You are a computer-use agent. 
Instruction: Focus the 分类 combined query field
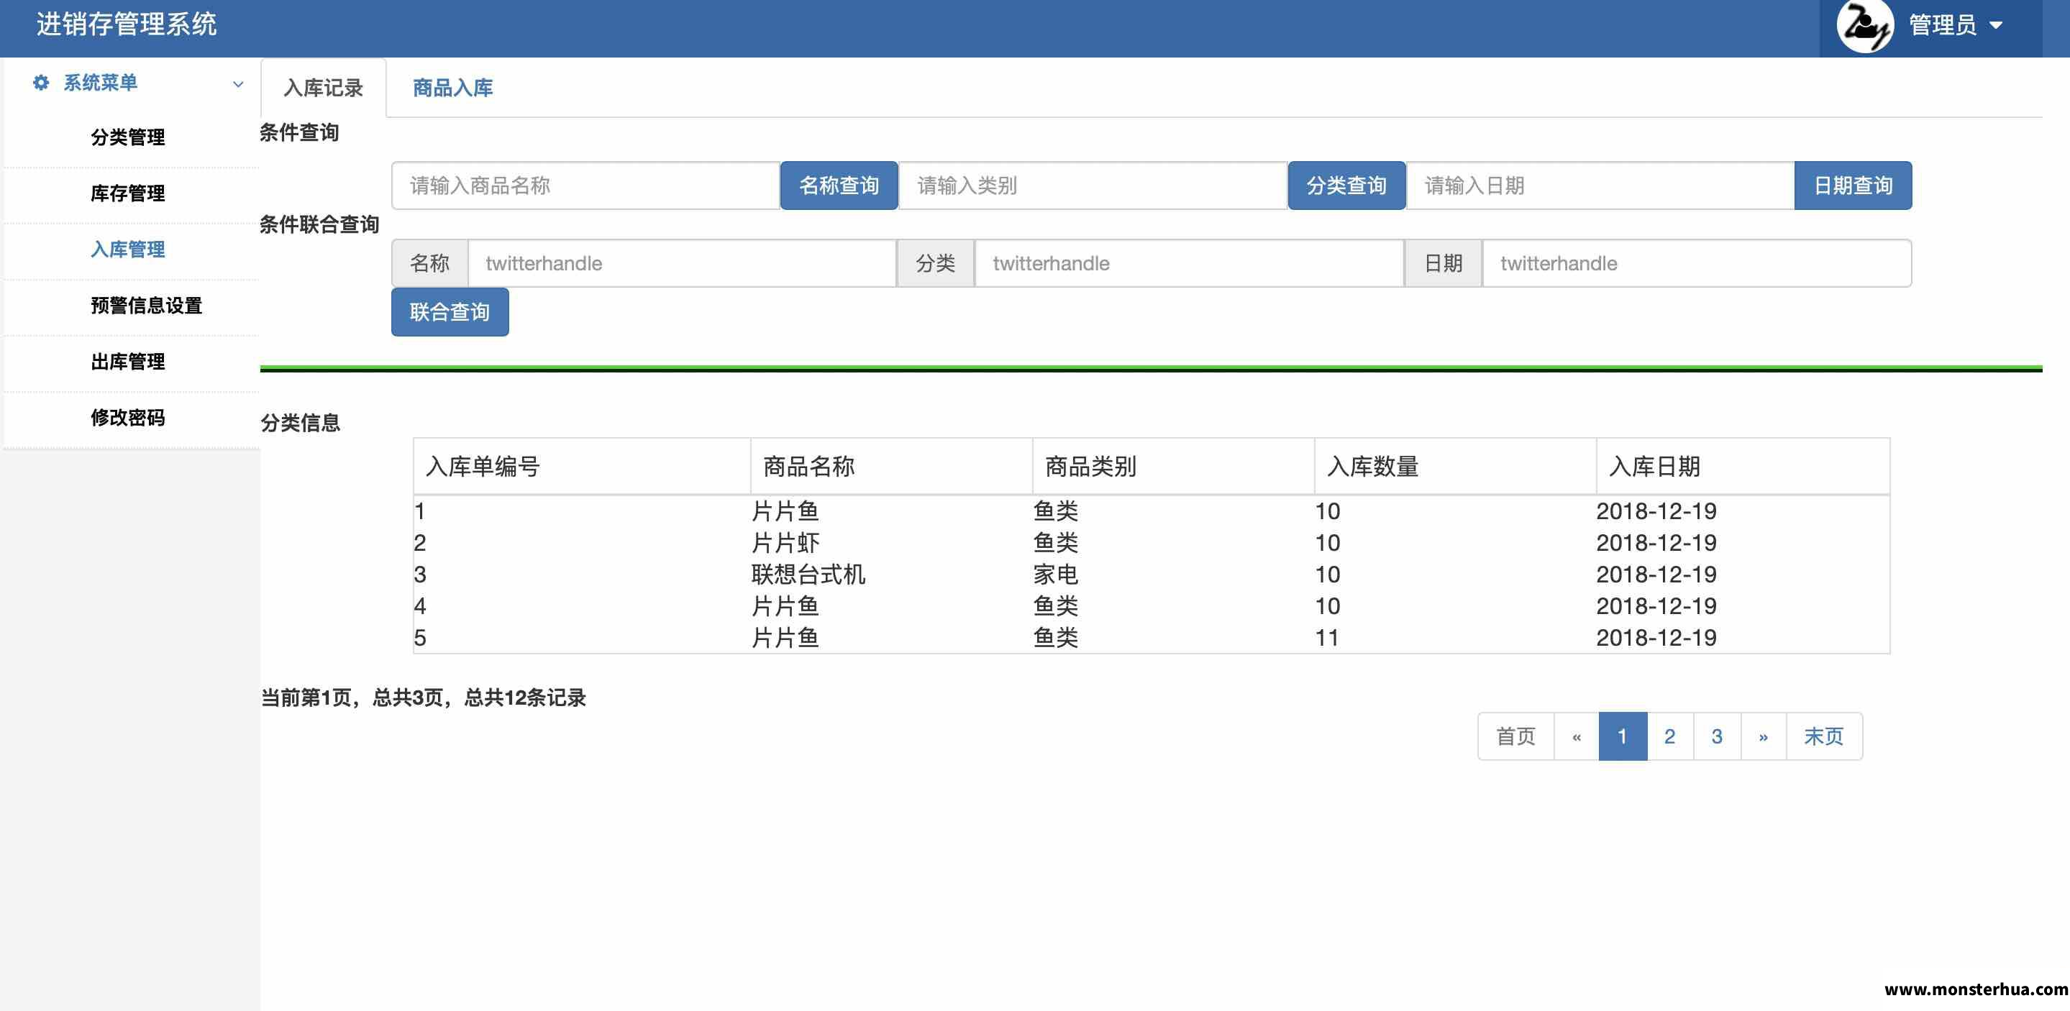coord(1190,264)
